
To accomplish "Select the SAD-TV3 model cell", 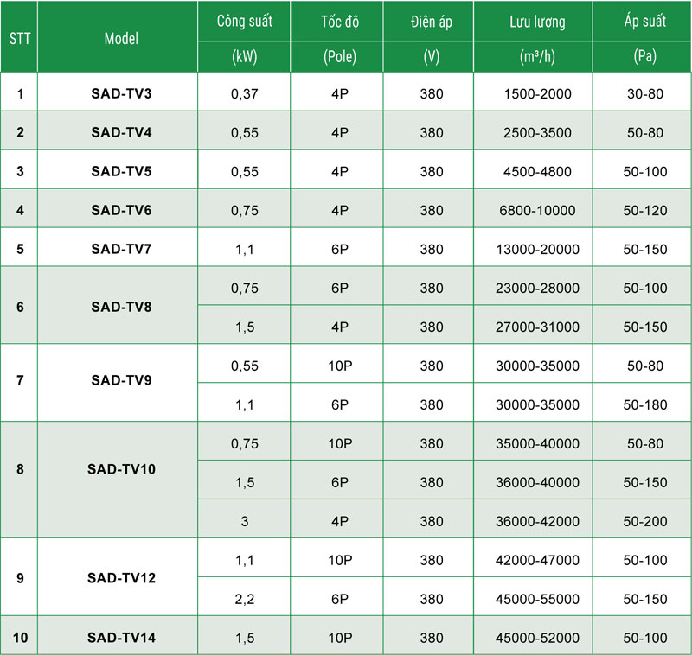I will tap(120, 93).
